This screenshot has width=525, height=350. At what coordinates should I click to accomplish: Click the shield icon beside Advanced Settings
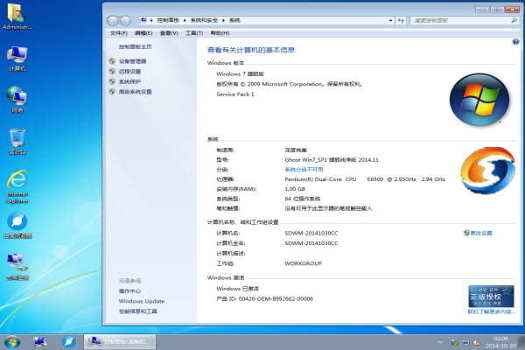click(x=112, y=91)
